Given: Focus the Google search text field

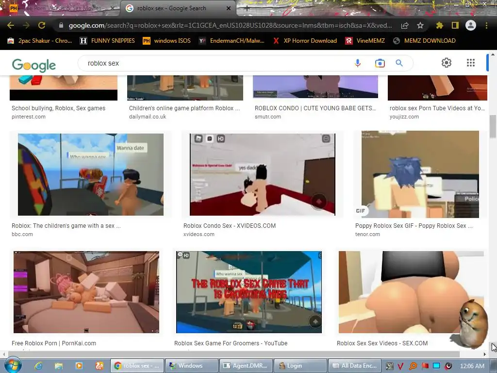Looking at the screenshot, I should click(x=215, y=63).
